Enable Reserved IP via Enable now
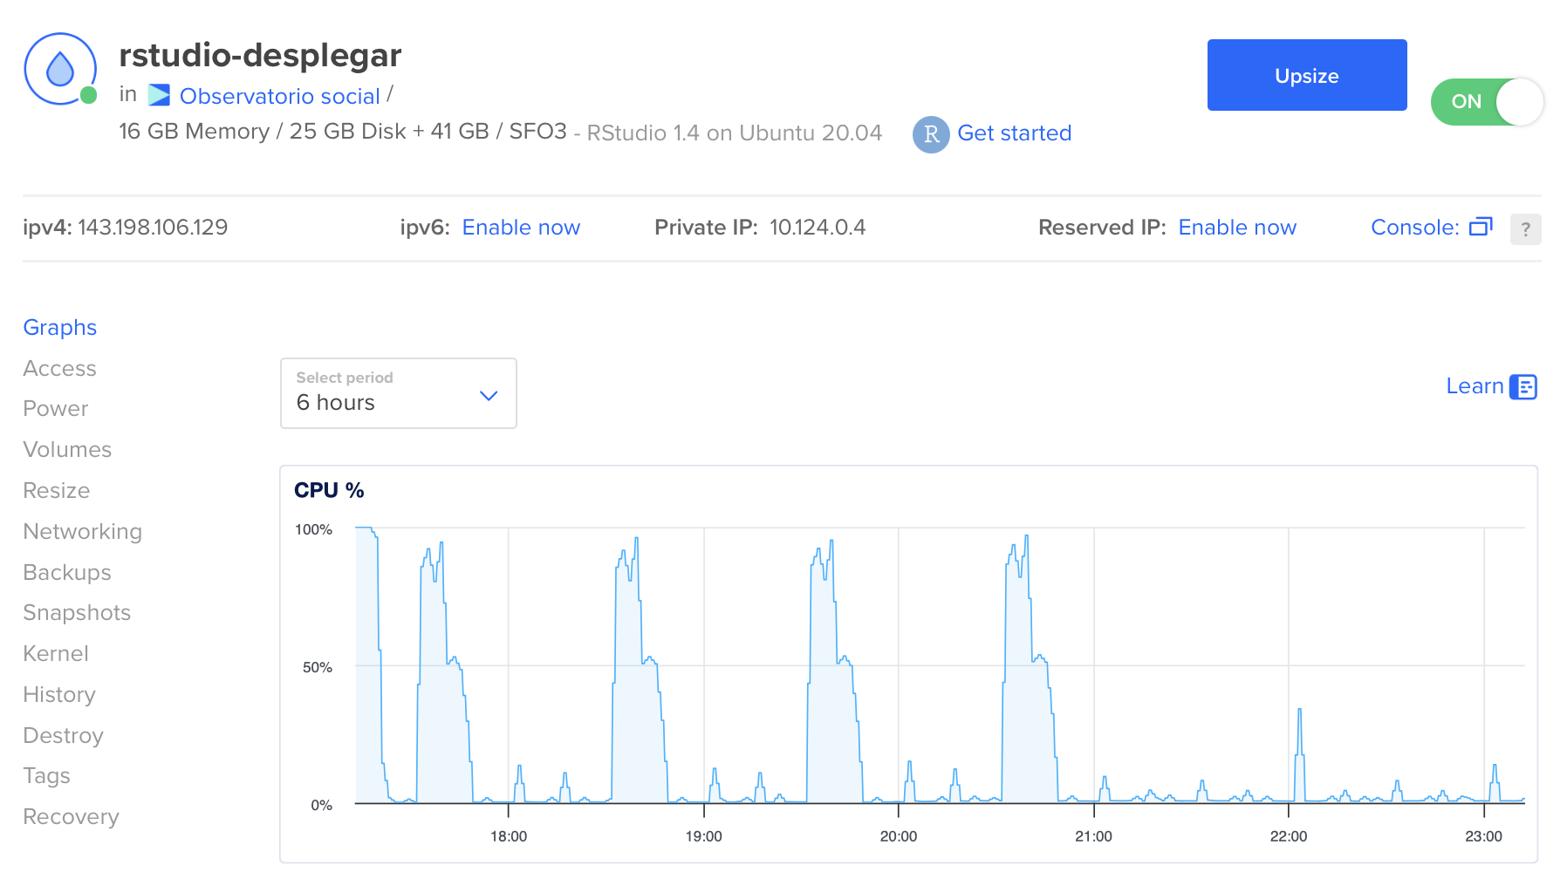The height and width of the screenshot is (872, 1567). tap(1236, 228)
